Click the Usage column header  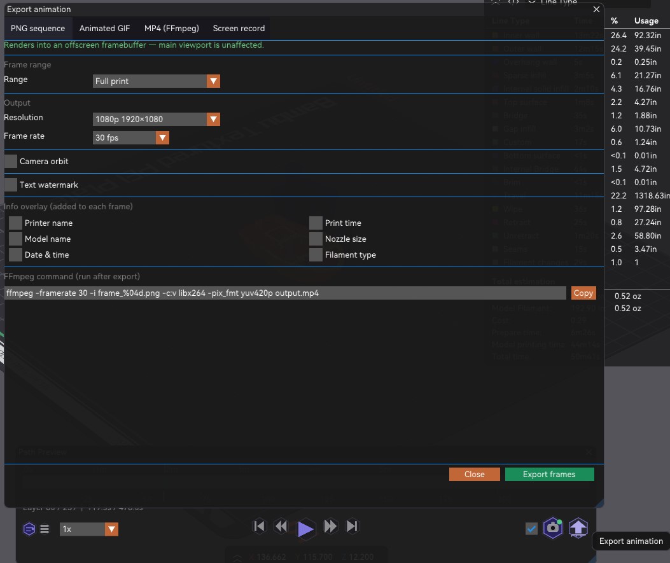point(646,20)
